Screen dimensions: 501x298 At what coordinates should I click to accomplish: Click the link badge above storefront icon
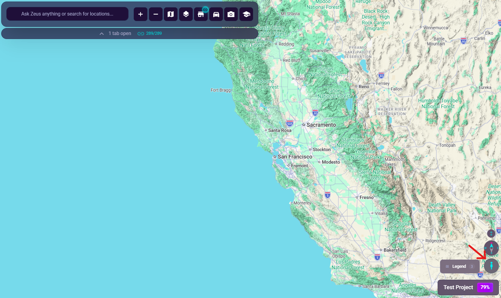pos(205,9)
